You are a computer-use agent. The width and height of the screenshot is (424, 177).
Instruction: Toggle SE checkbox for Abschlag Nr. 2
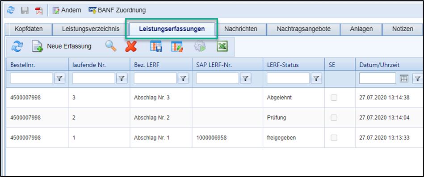tap(334, 118)
